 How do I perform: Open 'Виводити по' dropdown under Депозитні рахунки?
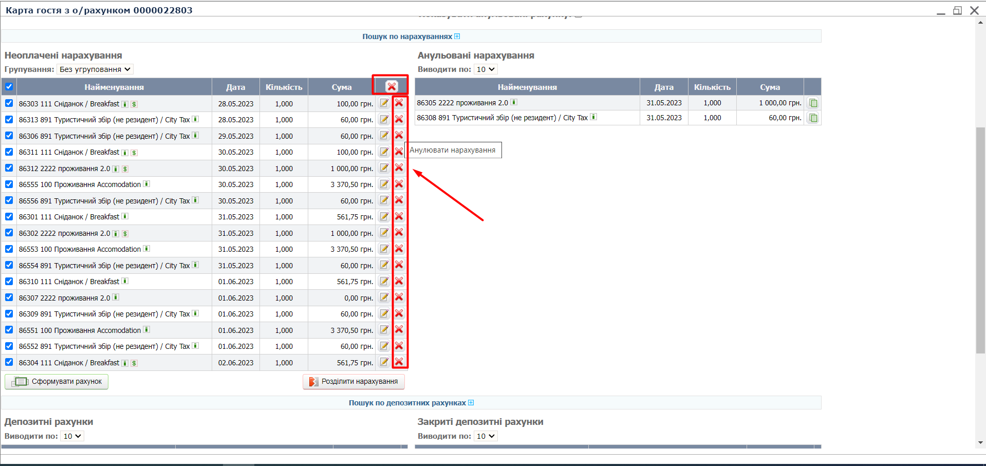click(x=72, y=436)
